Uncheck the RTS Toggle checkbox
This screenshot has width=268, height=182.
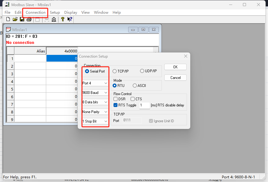click(x=116, y=105)
